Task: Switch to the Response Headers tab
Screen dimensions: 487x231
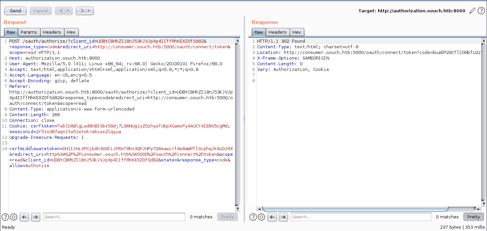Action: (x=277, y=32)
